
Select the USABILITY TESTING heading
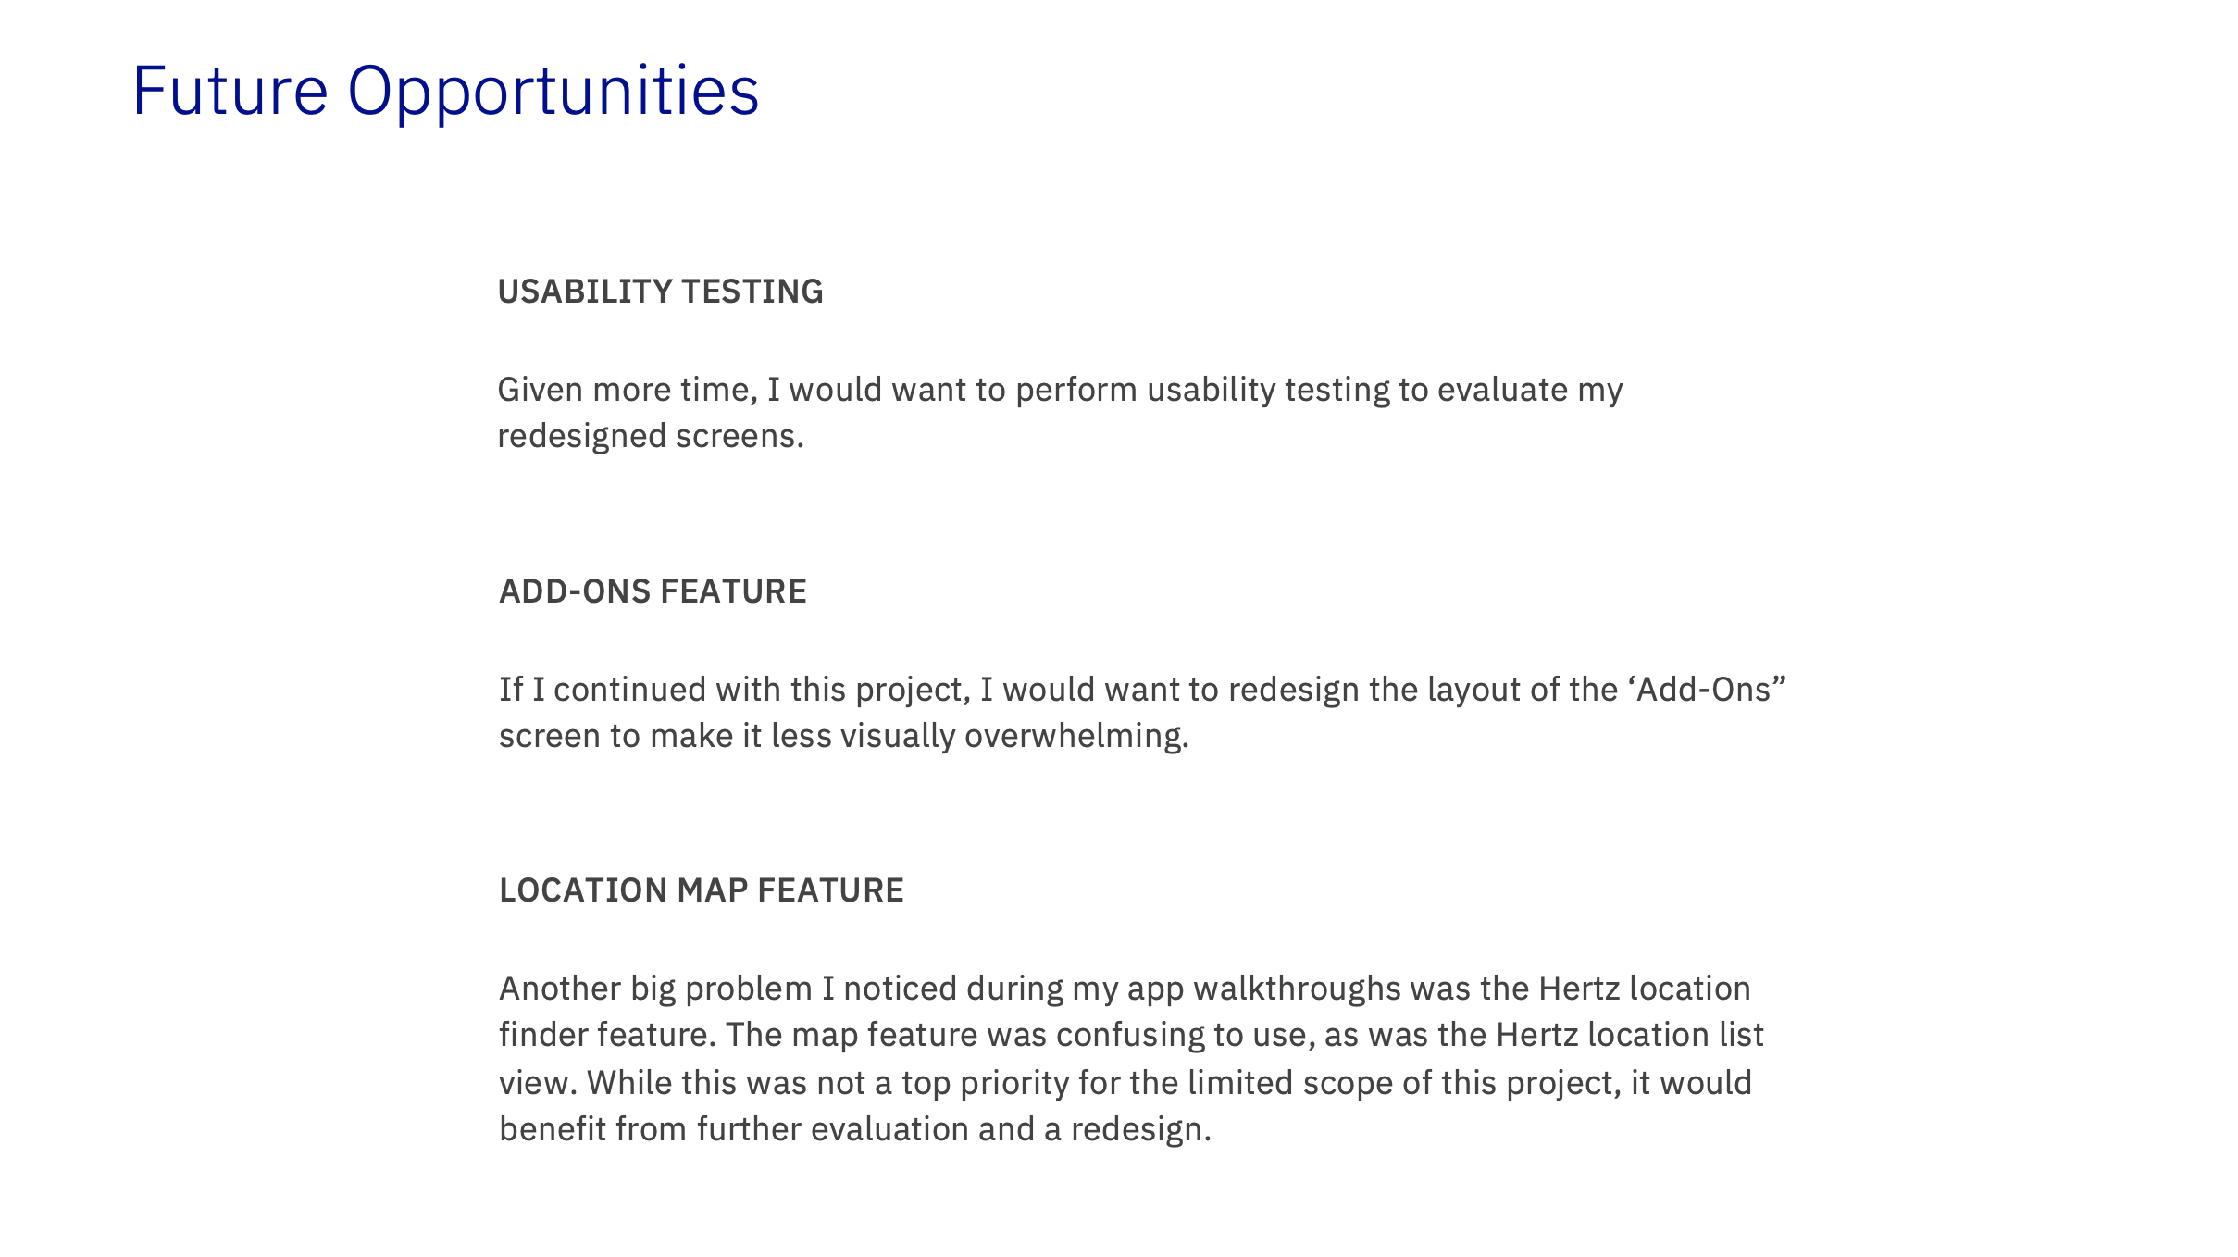660,292
